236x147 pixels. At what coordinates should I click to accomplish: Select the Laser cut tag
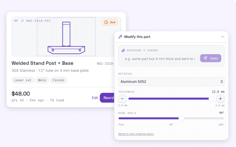tap(23, 80)
